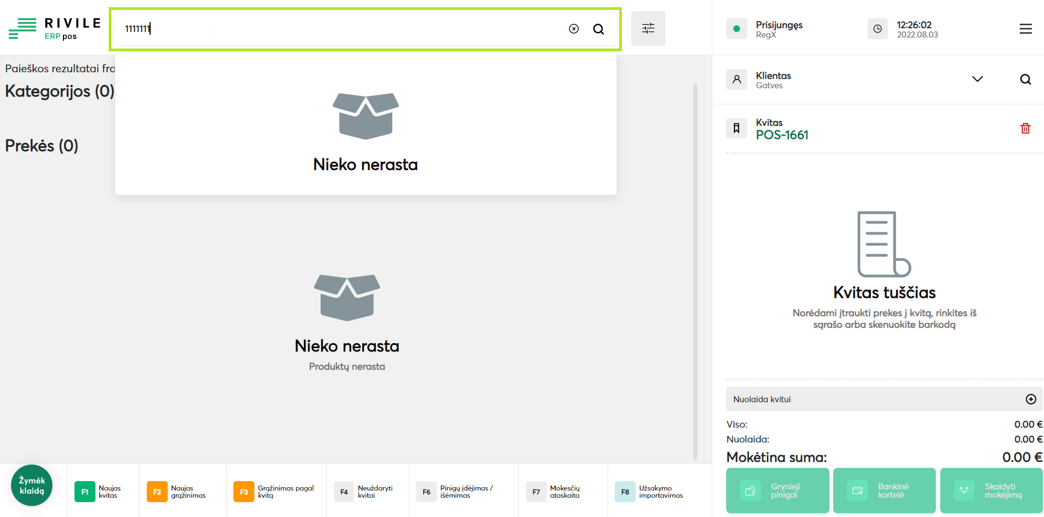Click the Žymėk klaidą round button

coord(32,486)
